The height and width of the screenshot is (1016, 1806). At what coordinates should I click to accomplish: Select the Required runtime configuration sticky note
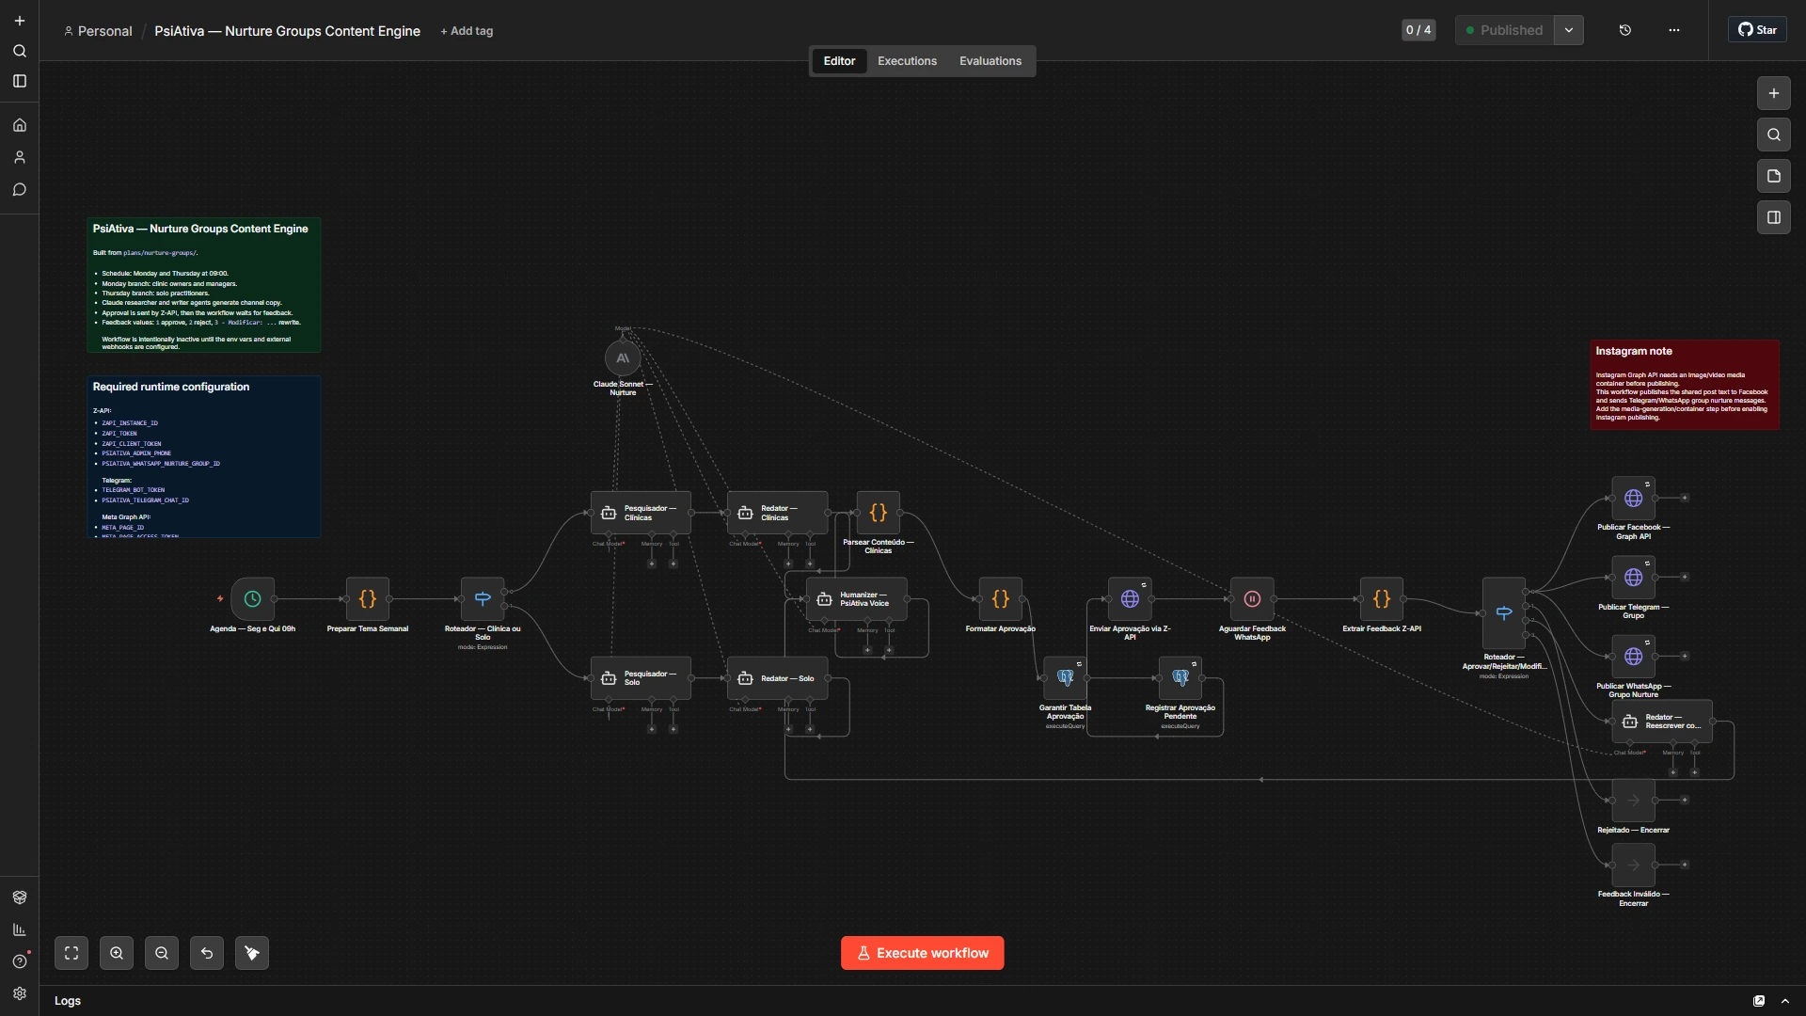coord(203,456)
